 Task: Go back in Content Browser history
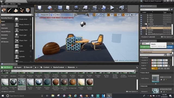coord(36,67)
